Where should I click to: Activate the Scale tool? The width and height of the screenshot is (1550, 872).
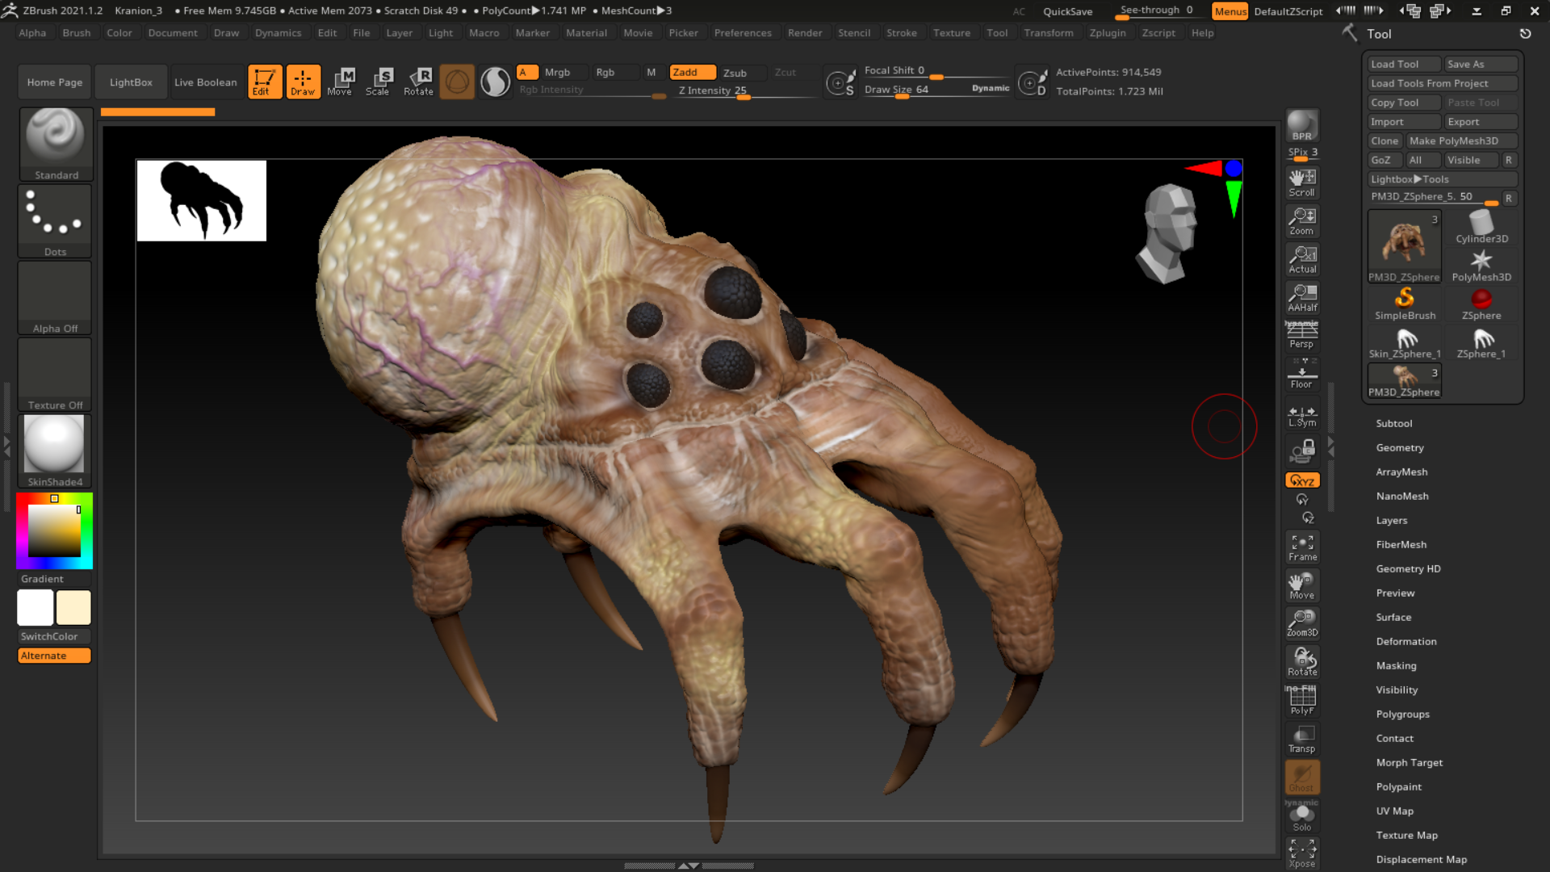click(x=379, y=81)
